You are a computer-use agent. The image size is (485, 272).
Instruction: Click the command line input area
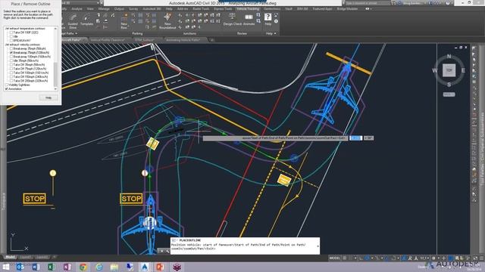(245, 246)
